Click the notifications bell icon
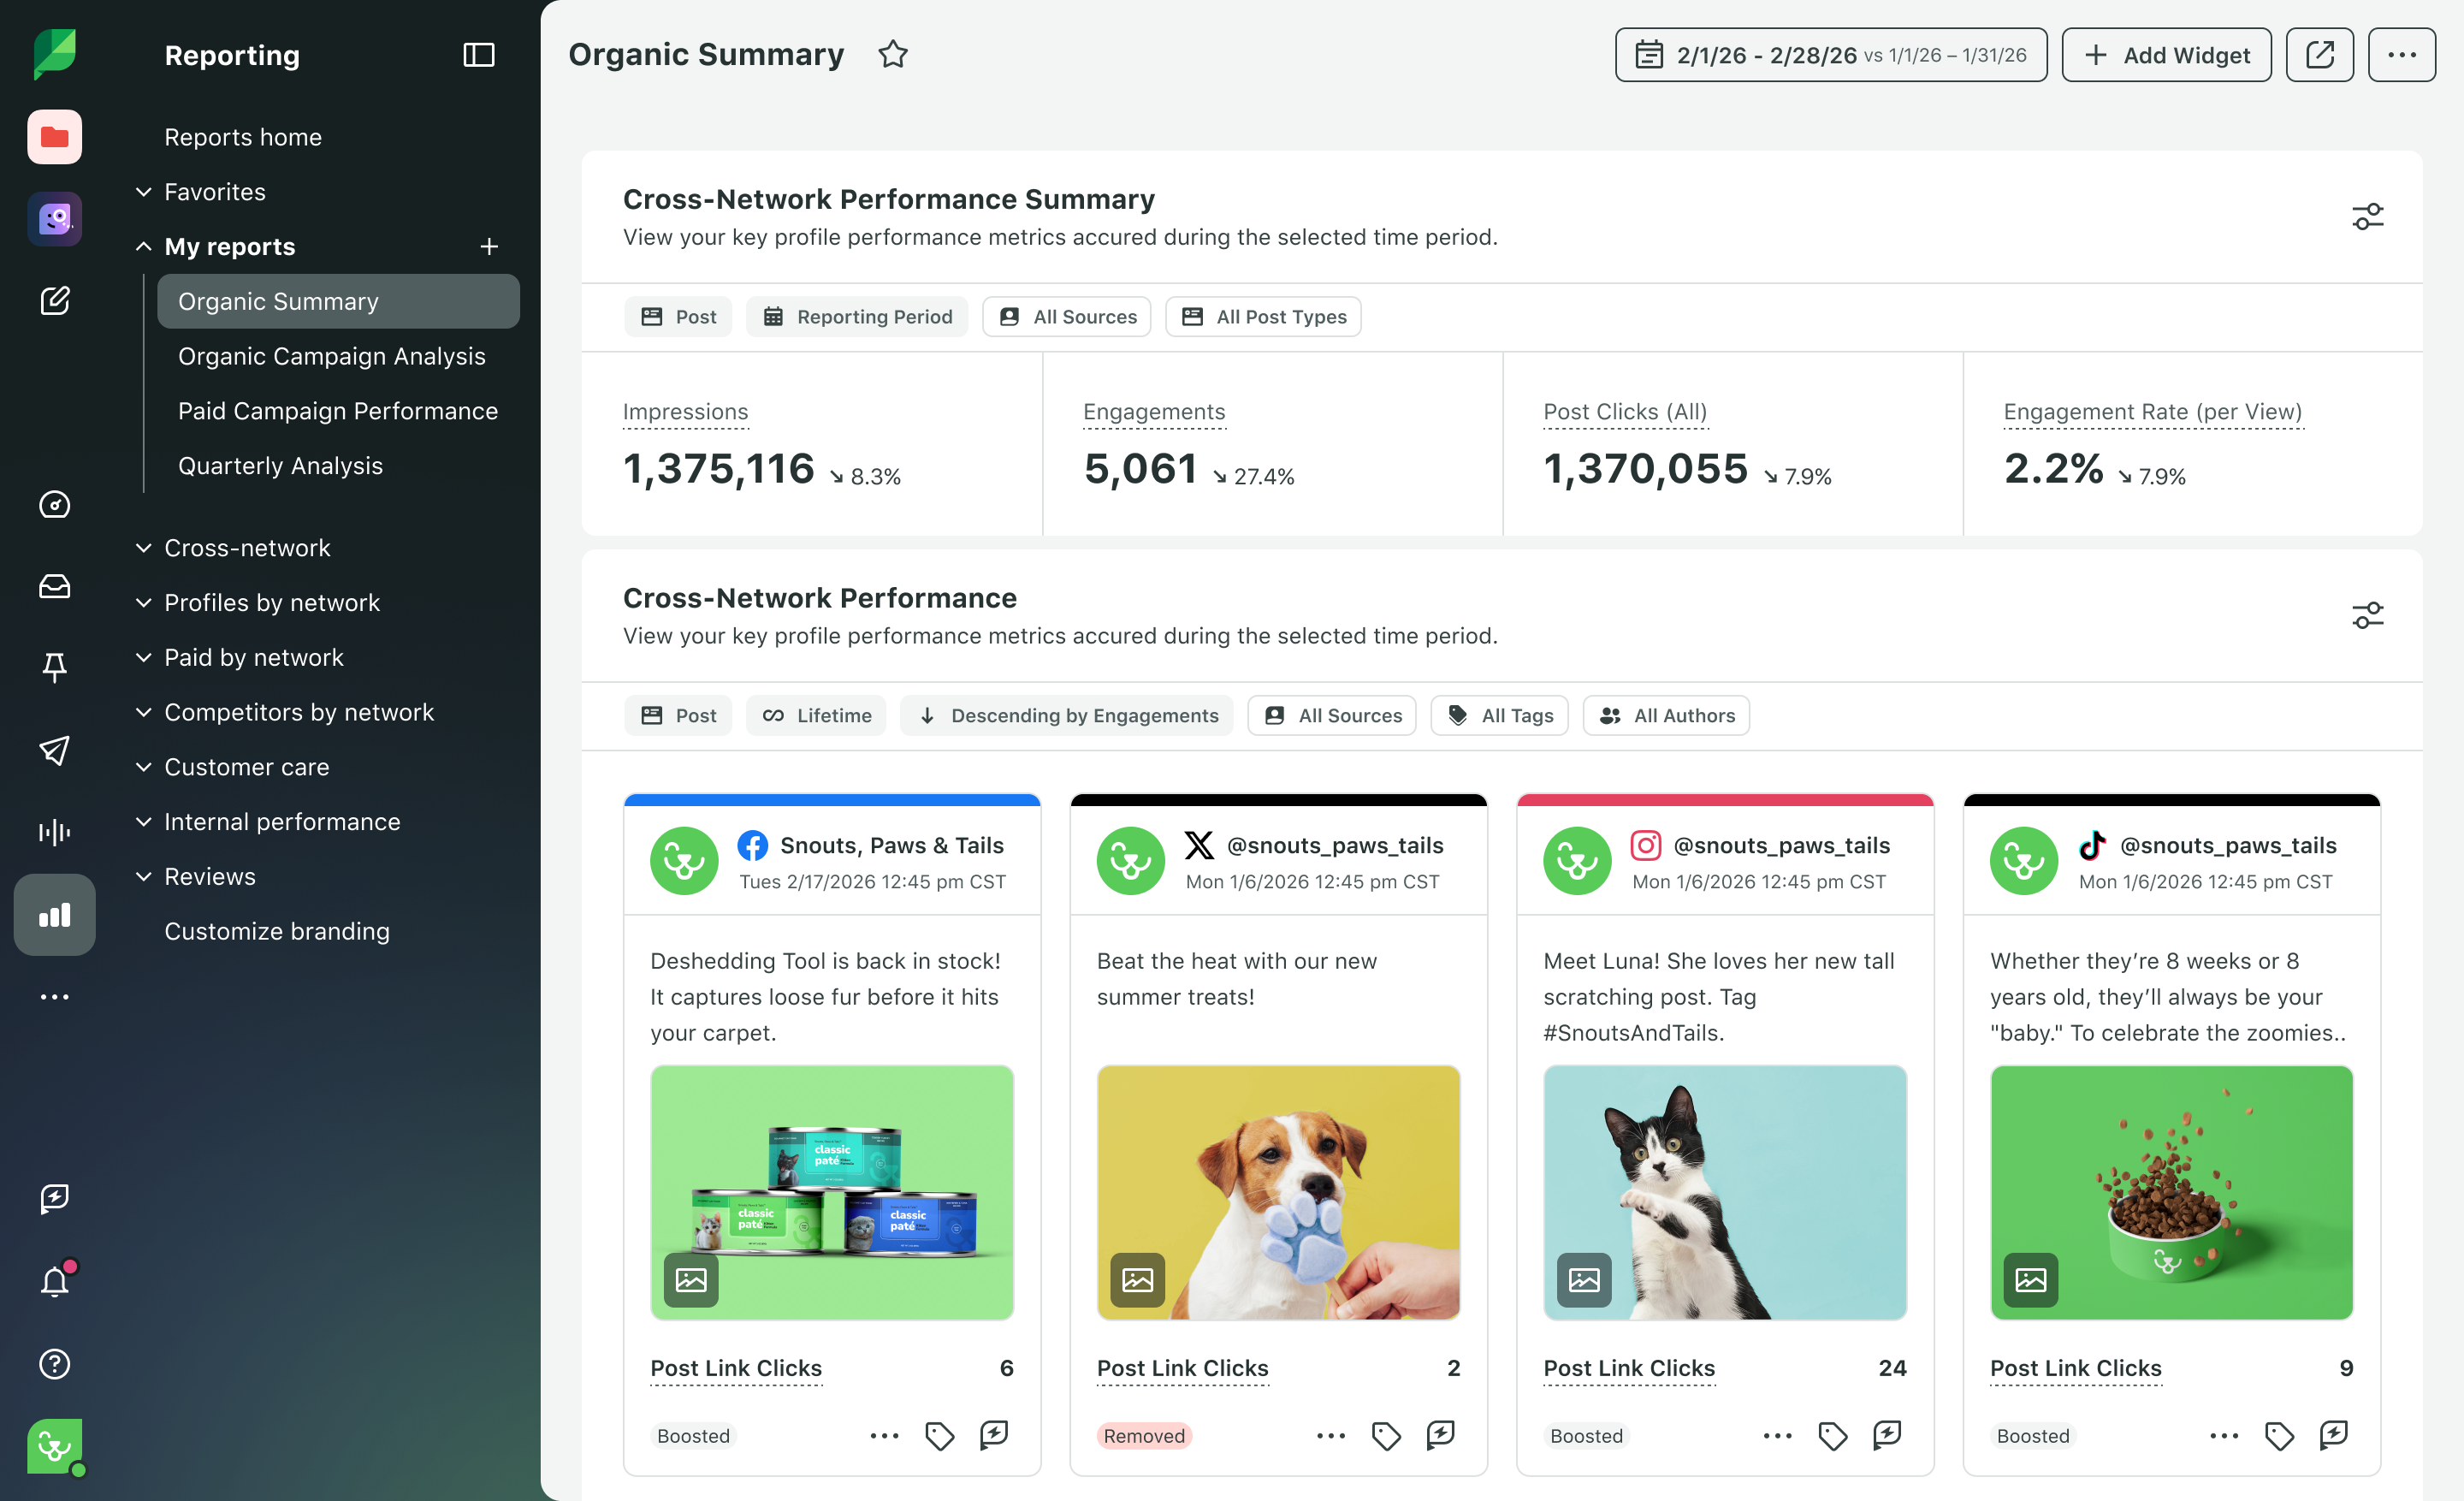 (54, 1280)
